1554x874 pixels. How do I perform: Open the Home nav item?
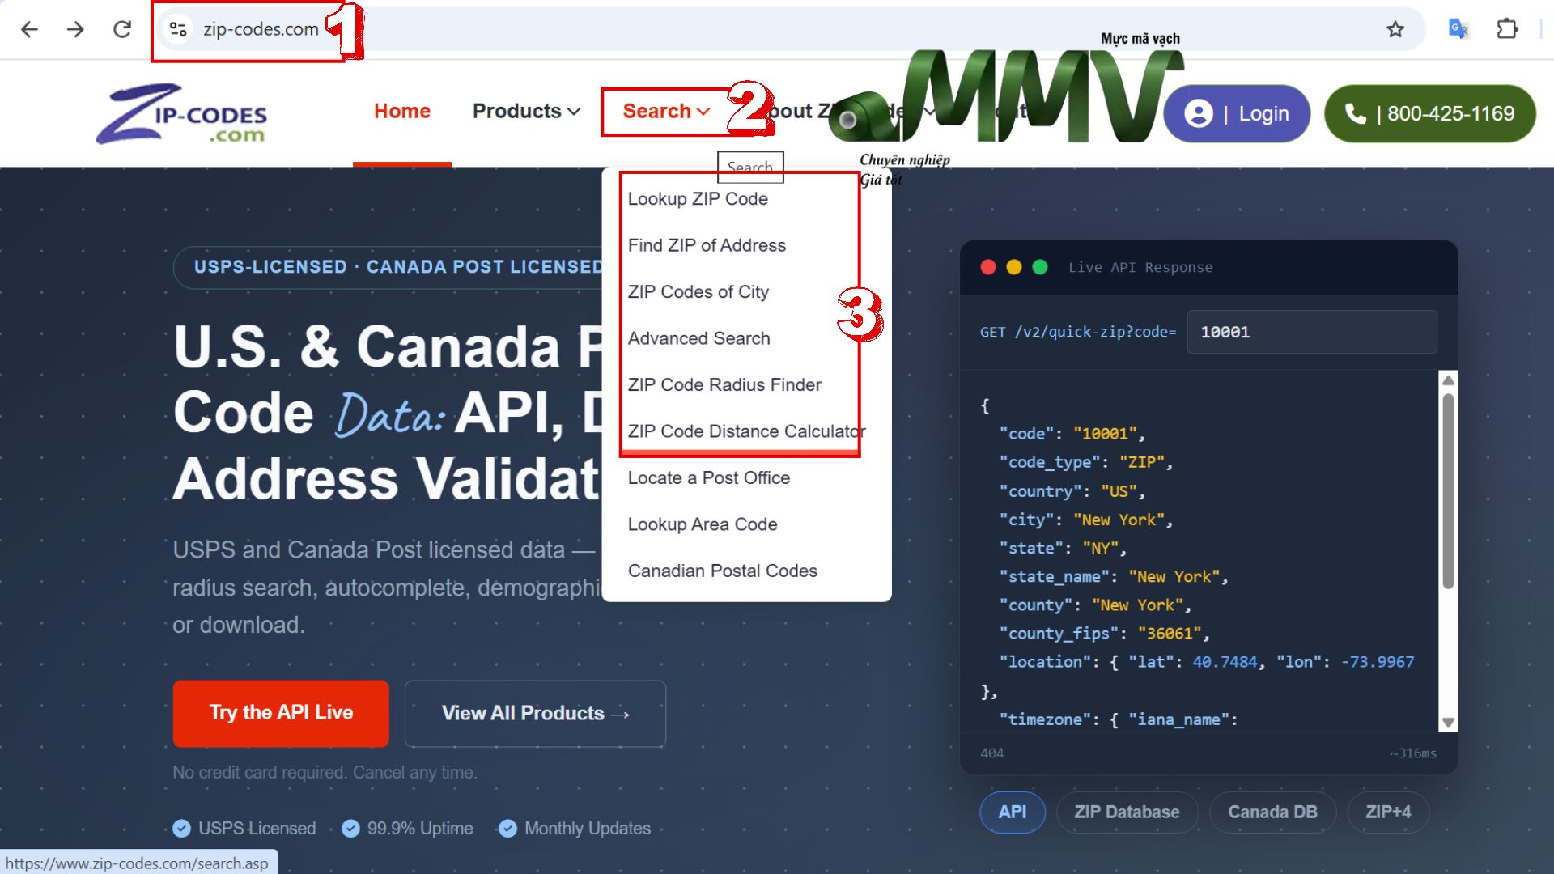(x=402, y=111)
